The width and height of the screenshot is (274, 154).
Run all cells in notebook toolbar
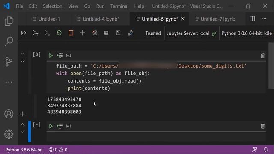(x=24, y=33)
